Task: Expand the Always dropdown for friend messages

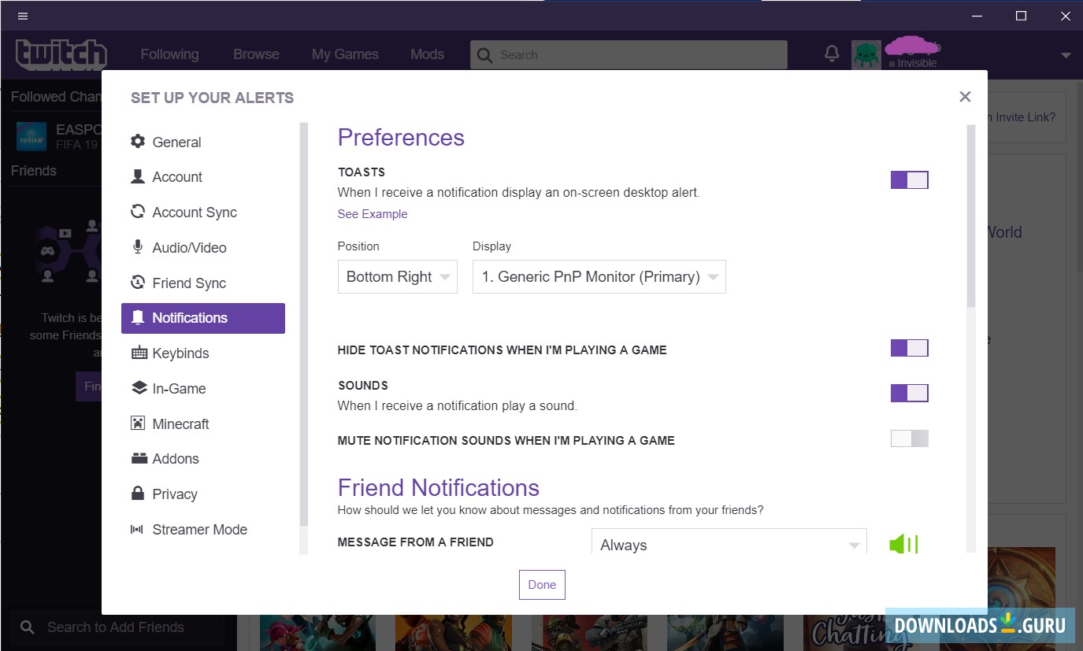Action: [728, 543]
